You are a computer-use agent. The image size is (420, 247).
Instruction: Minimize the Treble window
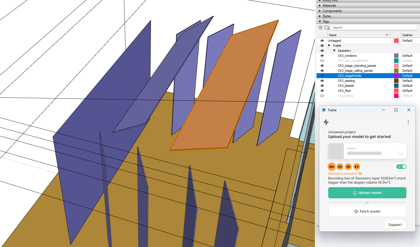coord(383,110)
